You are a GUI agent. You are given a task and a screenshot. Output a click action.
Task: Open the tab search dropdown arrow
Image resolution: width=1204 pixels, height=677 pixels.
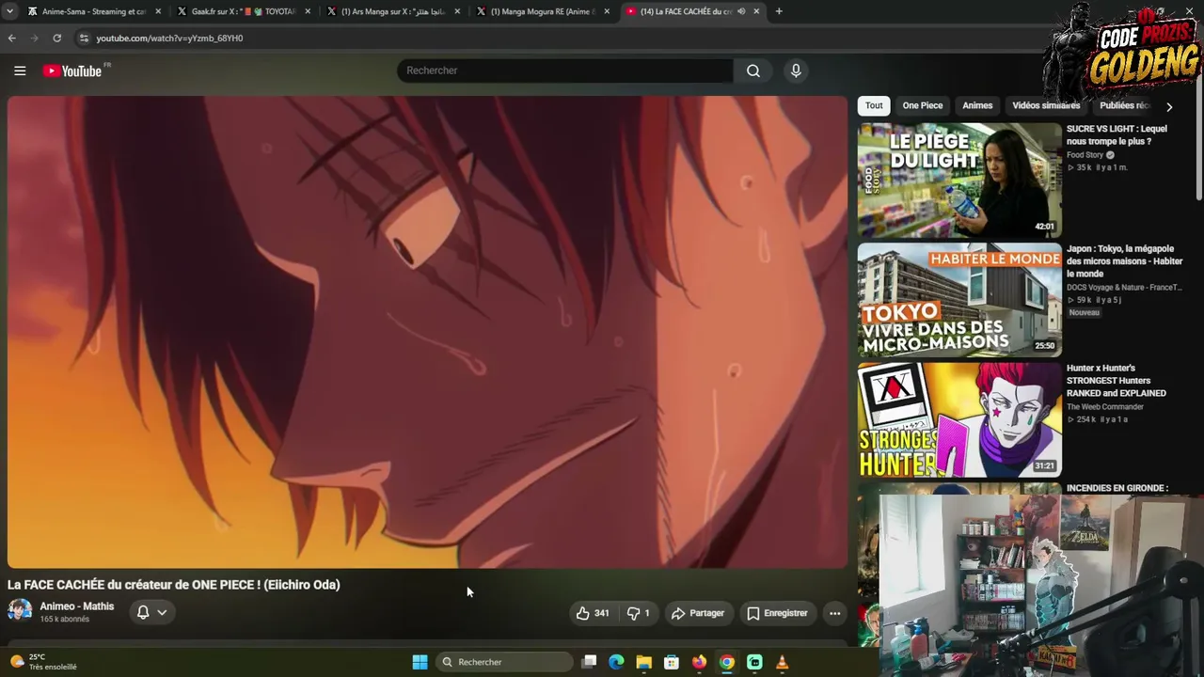click(x=9, y=11)
